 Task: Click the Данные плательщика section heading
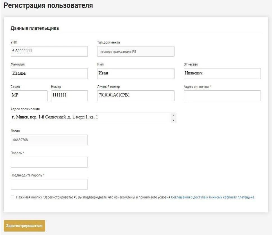35,28
